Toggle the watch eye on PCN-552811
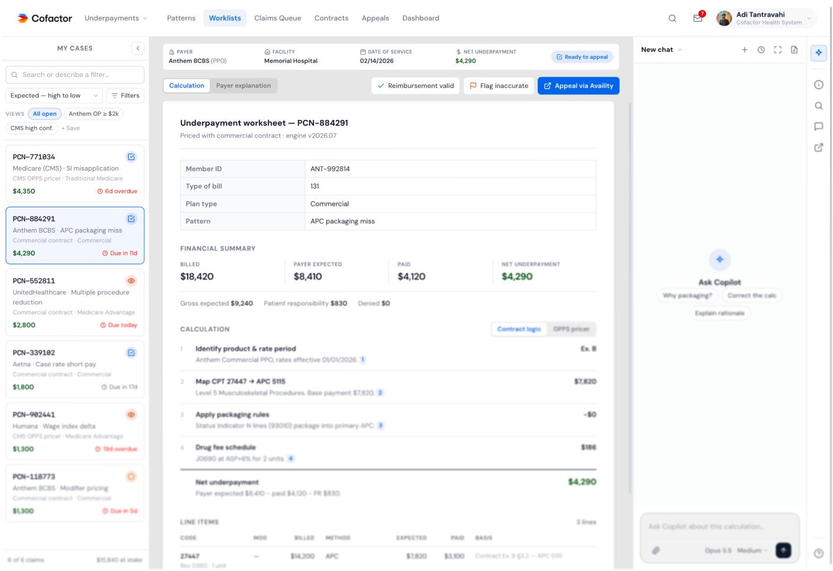 coord(131,281)
